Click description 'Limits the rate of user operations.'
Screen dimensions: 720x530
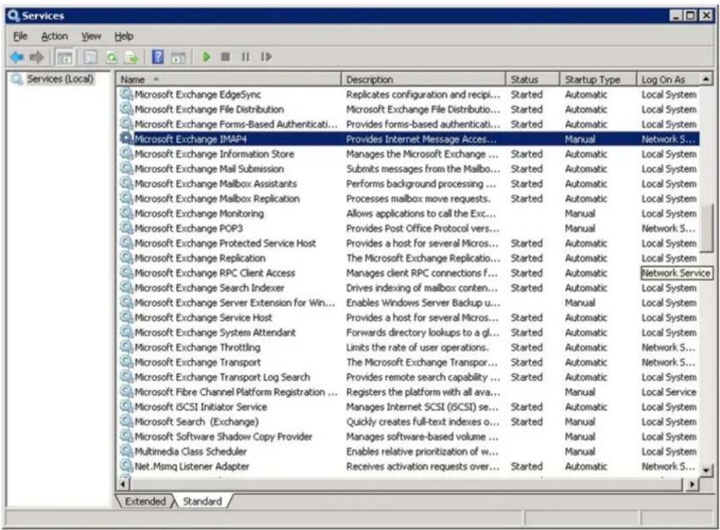click(x=417, y=347)
